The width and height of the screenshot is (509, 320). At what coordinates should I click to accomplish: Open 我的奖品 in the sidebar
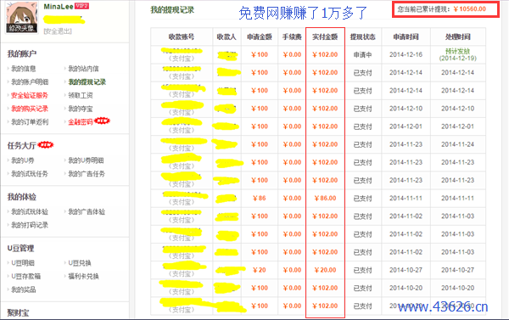(x=24, y=289)
